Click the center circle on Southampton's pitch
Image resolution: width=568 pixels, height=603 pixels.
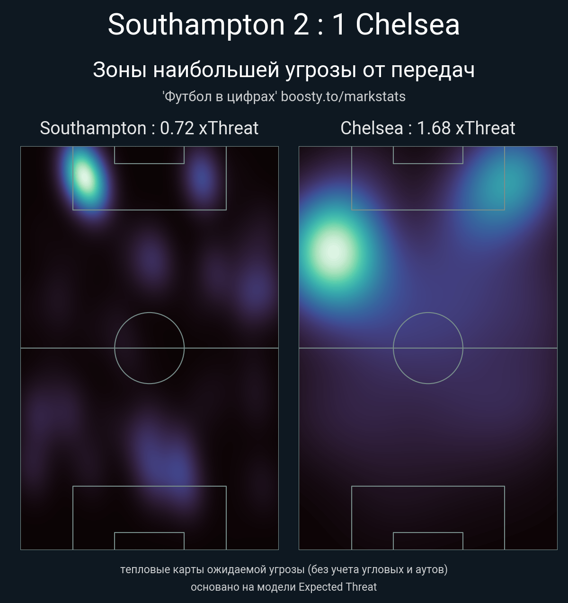pyautogui.click(x=149, y=348)
